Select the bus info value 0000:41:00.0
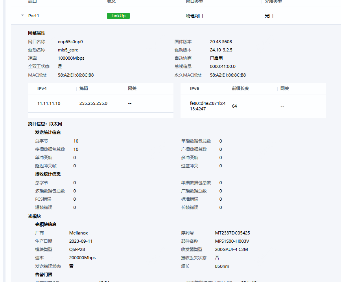Screen dimensions: 341x282 (x=223, y=66)
